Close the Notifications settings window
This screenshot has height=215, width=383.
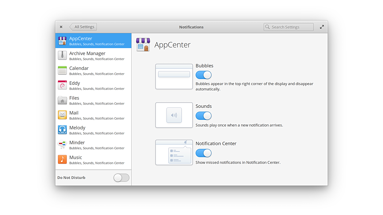(61, 27)
